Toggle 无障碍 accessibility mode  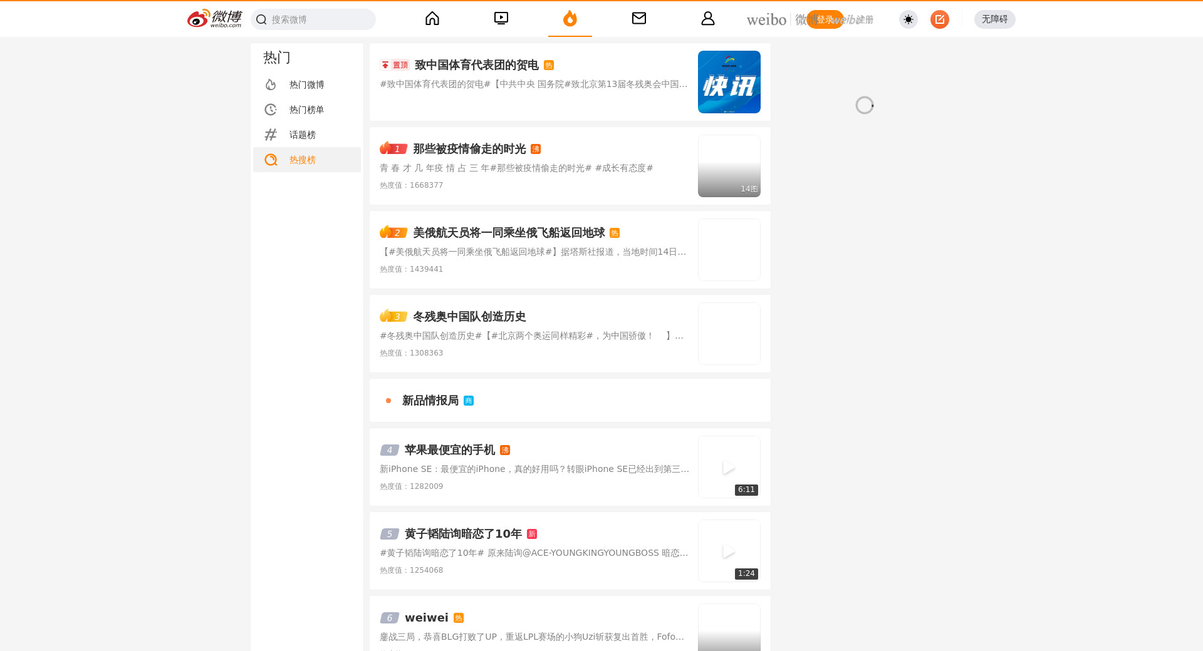(x=994, y=19)
